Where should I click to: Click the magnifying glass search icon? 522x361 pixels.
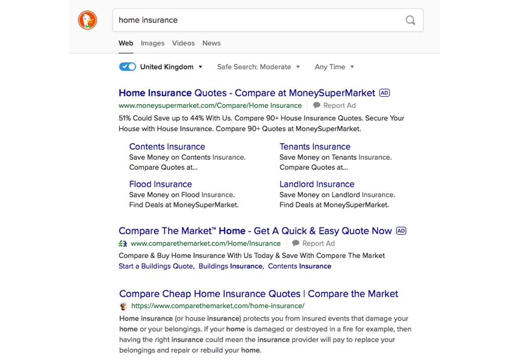click(x=410, y=20)
